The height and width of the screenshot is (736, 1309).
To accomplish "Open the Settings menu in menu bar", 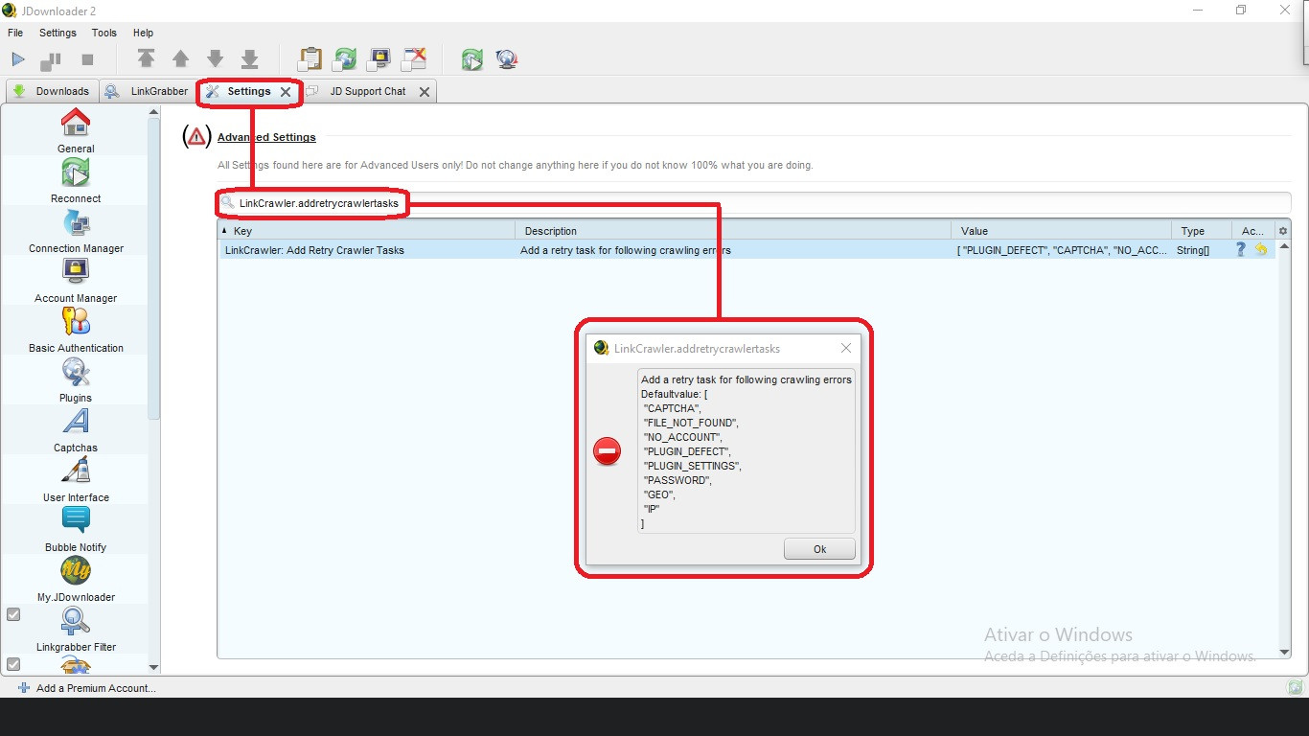I will [x=57, y=33].
